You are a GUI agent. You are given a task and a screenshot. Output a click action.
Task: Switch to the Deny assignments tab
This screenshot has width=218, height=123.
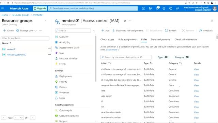(x=160, y=40)
